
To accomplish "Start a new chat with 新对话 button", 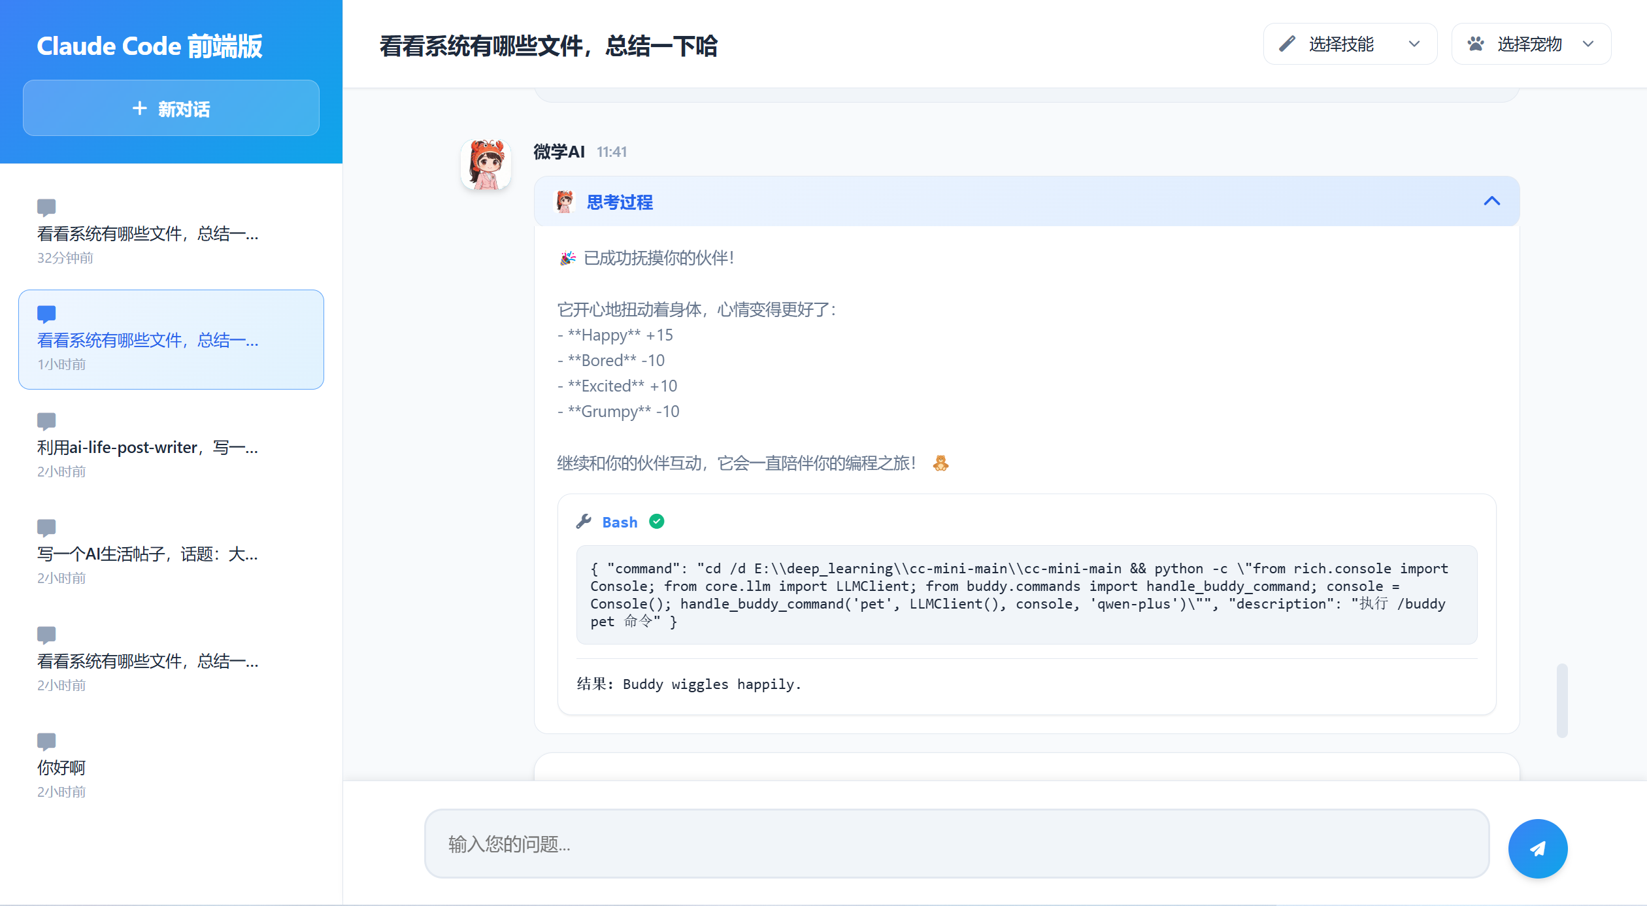I will click(x=171, y=109).
